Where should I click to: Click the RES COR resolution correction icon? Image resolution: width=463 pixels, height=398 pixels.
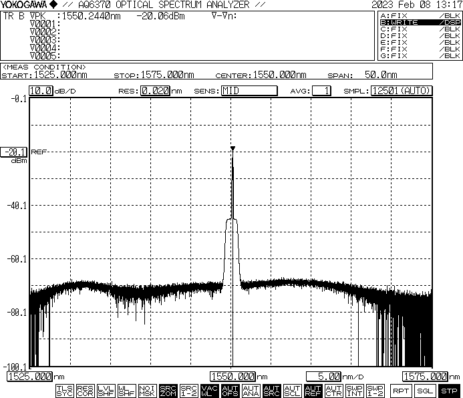(x=86, y=390)
